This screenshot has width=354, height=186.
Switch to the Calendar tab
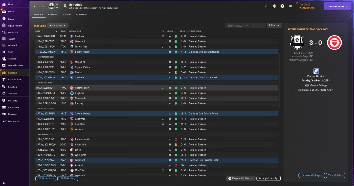(53, 15)
